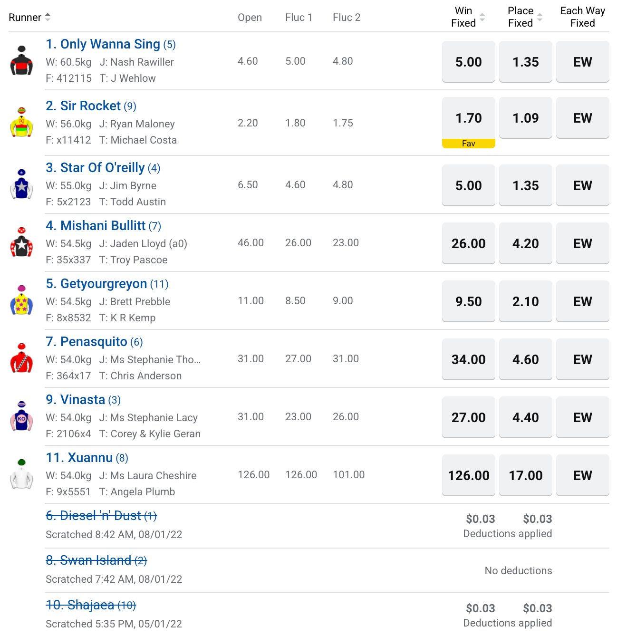
Task: Open the Mishani Bullitt runner link
Action: (103, 226)
